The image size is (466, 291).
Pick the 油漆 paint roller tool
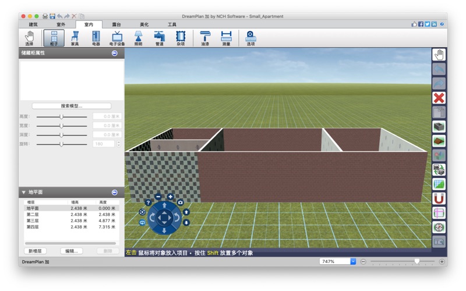coord(205,38)
